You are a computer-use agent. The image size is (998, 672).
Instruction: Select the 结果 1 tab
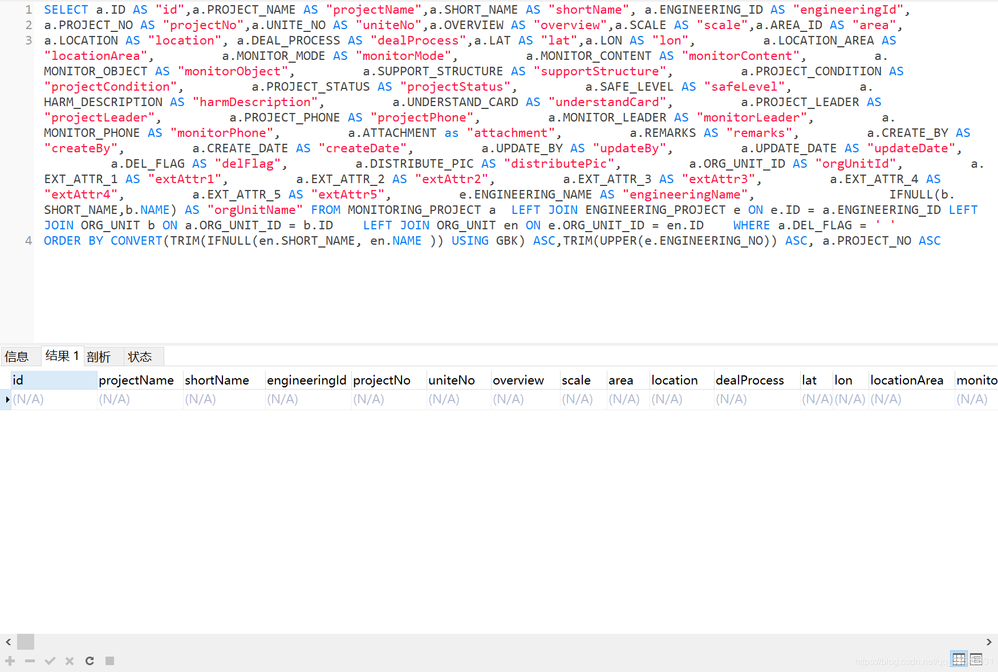tap(62, 356)
